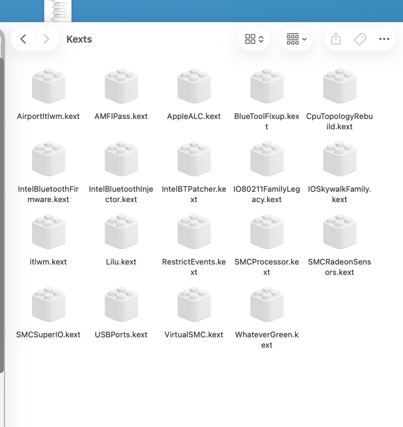Open the icon view switcher dropdown

pos(254,39)
